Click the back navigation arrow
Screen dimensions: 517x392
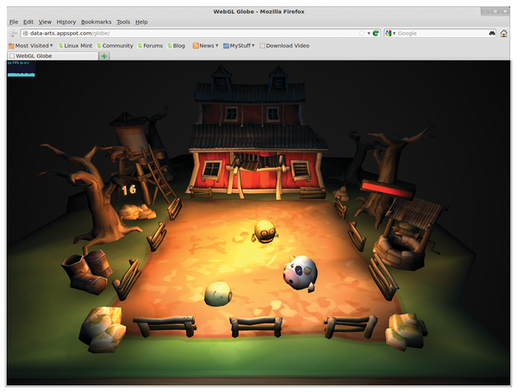pos(13,33)
